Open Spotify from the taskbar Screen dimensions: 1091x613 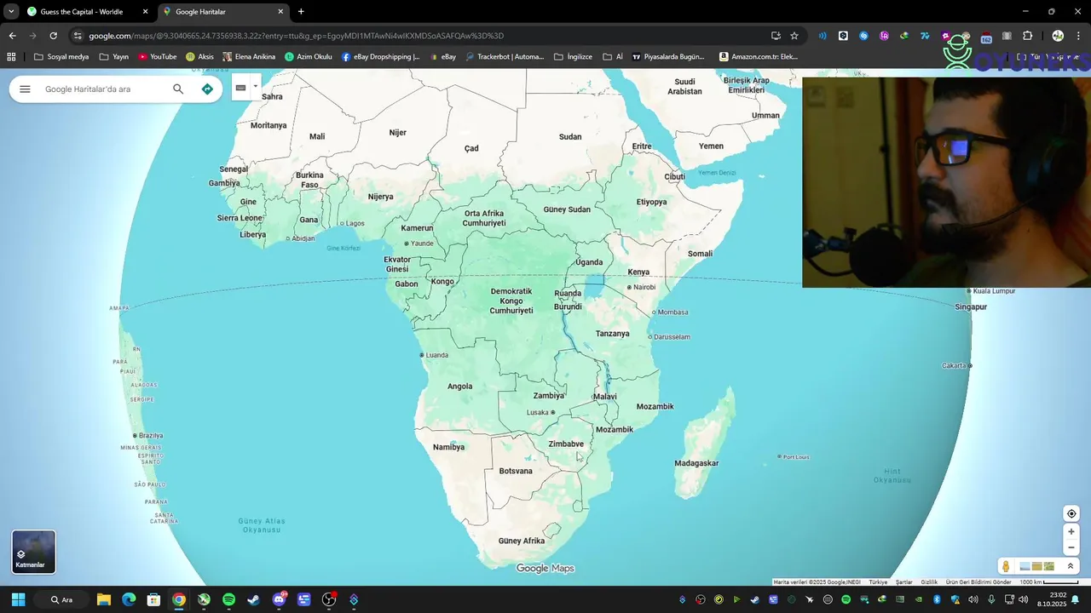(228, 599)
